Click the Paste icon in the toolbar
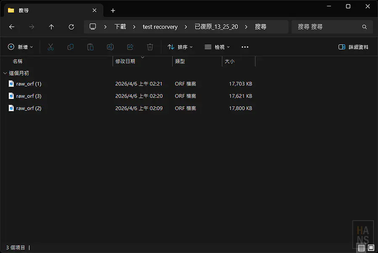 point(90,47)
